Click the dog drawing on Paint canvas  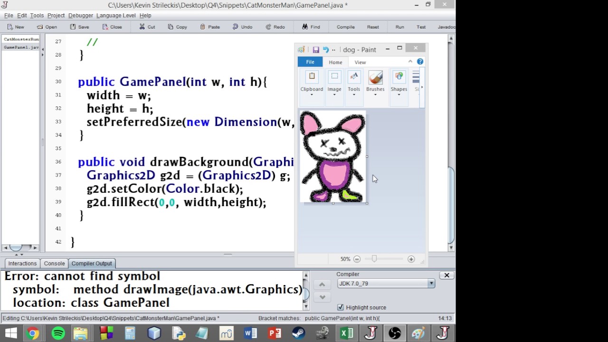[x=332, y=157]
